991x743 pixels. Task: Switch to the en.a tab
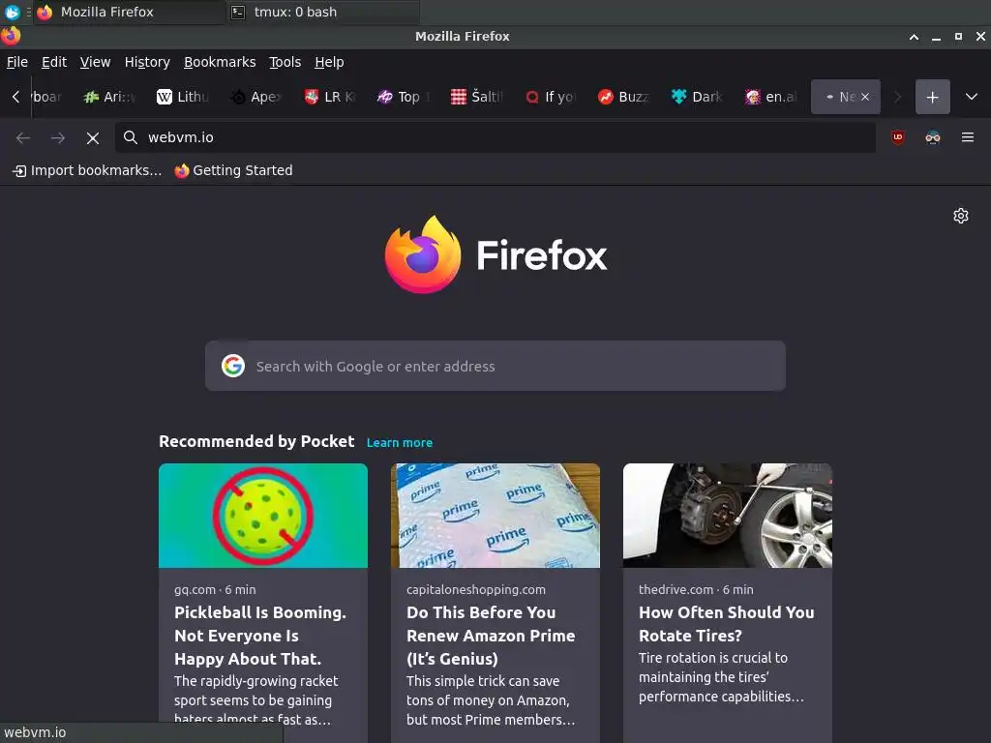tap(769, 97)
